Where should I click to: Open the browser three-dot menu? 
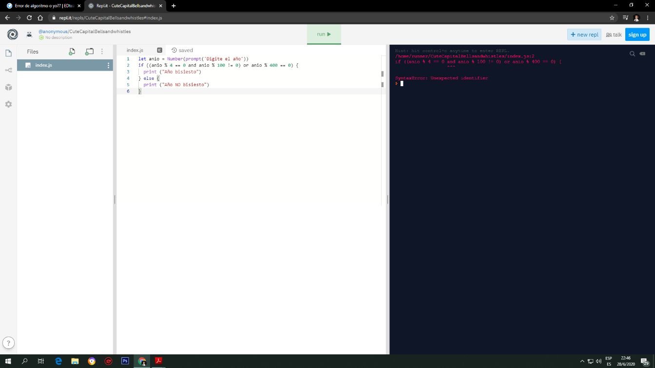coord(647,18)
